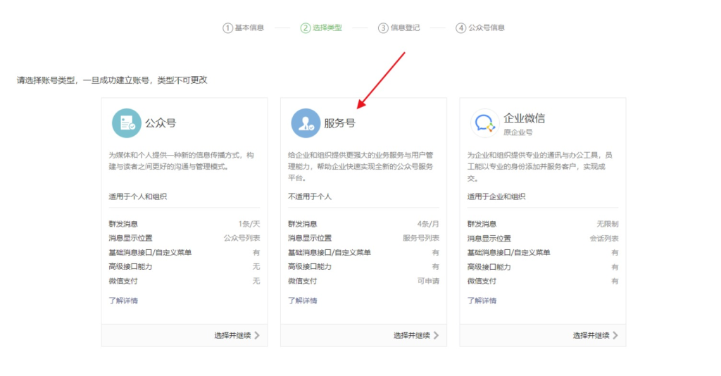Click the step 2 circle number icon
Screen dimensions: 721x376
(306, 28)
